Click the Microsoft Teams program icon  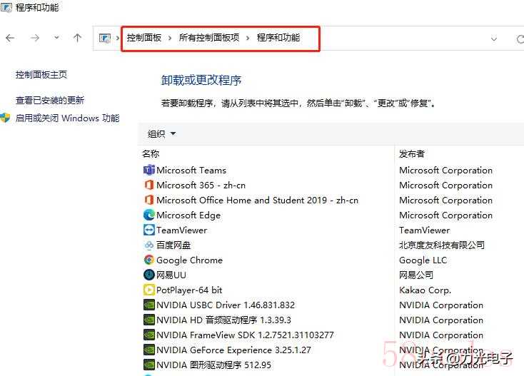point(148,170)
